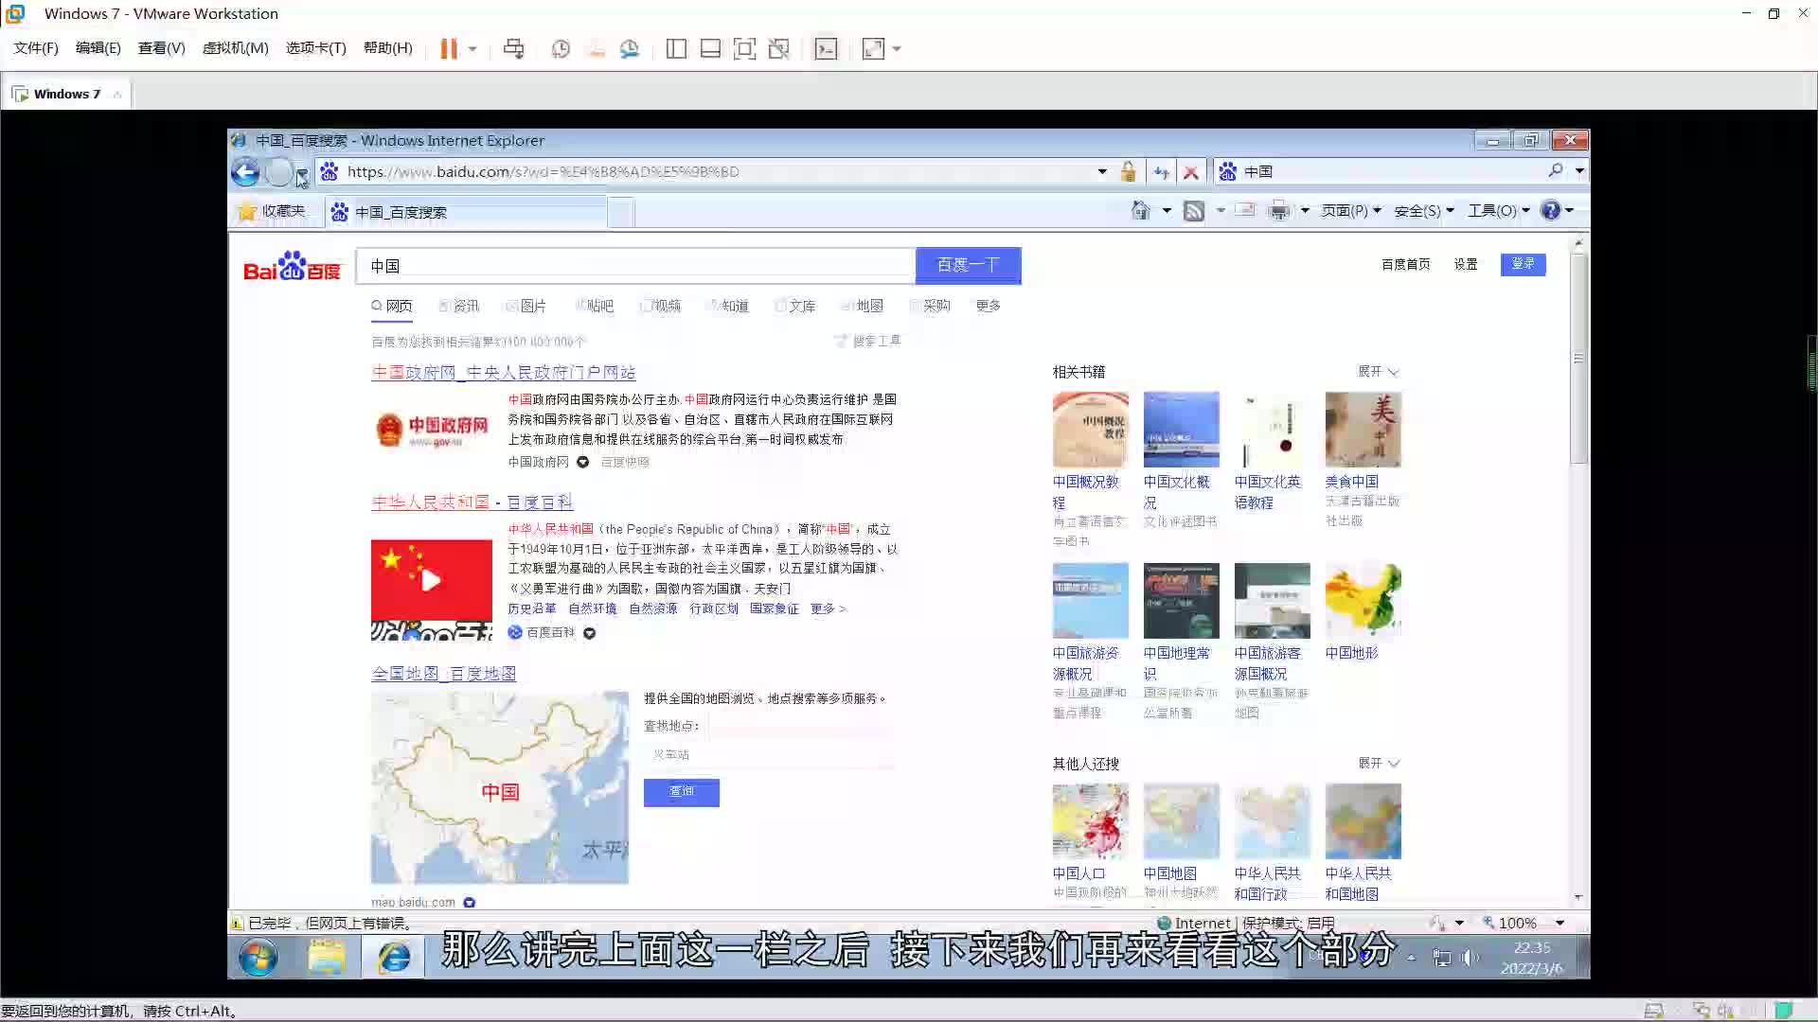Open the 中华人民共和国 - 百度百科 result
Image resolution: width=1818 pixels, height=1022 pixels.
point(472,502)
